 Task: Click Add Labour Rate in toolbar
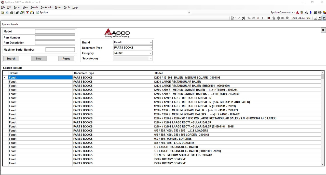(302, 18)
